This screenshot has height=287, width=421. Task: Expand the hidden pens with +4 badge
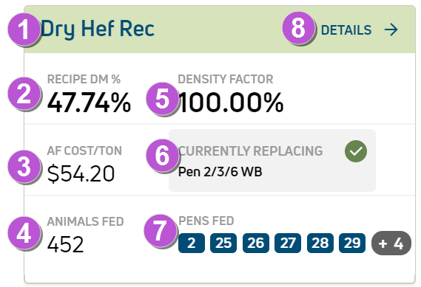coord(391,243)
